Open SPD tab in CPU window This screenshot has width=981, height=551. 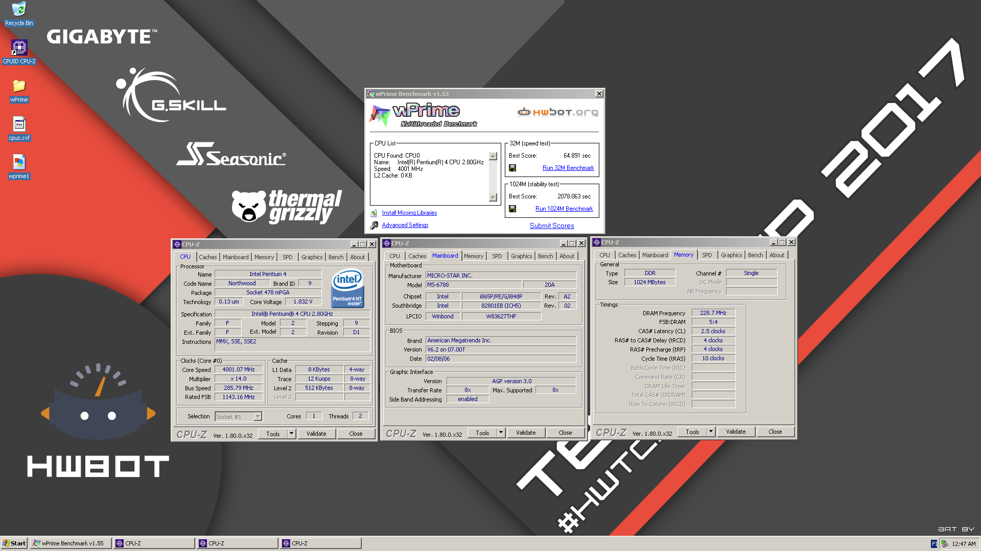[288, 257]
